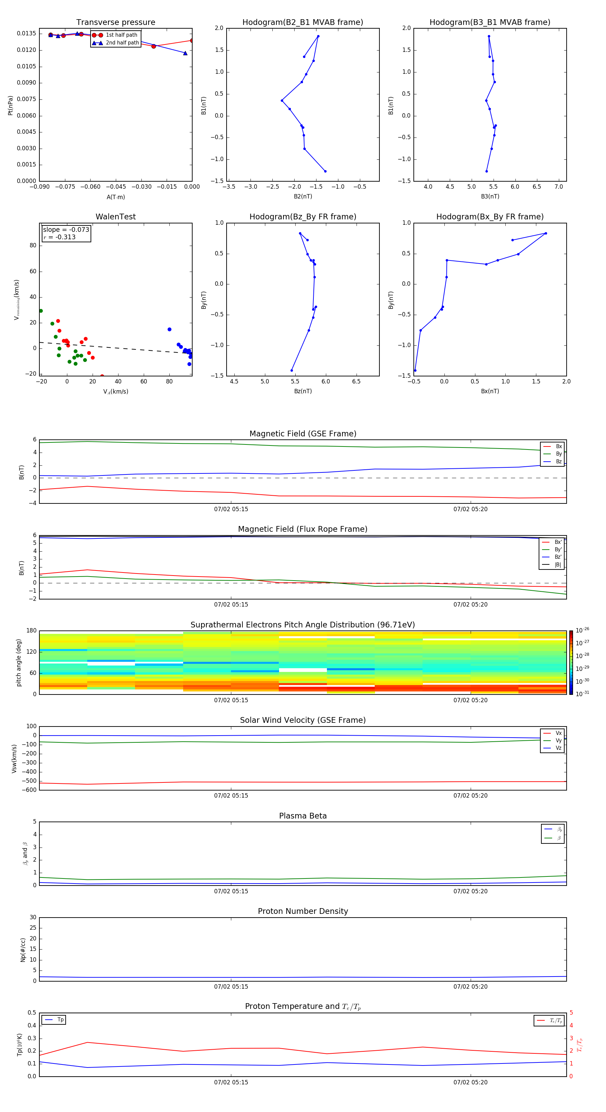Click the 'V_A(km/s)' x-axis label
This screenshot has width=606, height=1112.
pyautogui.click(x=115, y=392)
